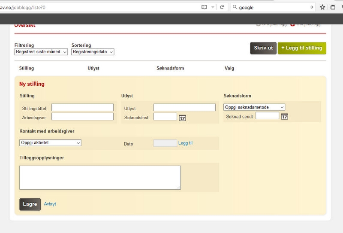343x233 pixels.
Task: Click the Søknad sendt date field
Action: [x=267, y=115]
